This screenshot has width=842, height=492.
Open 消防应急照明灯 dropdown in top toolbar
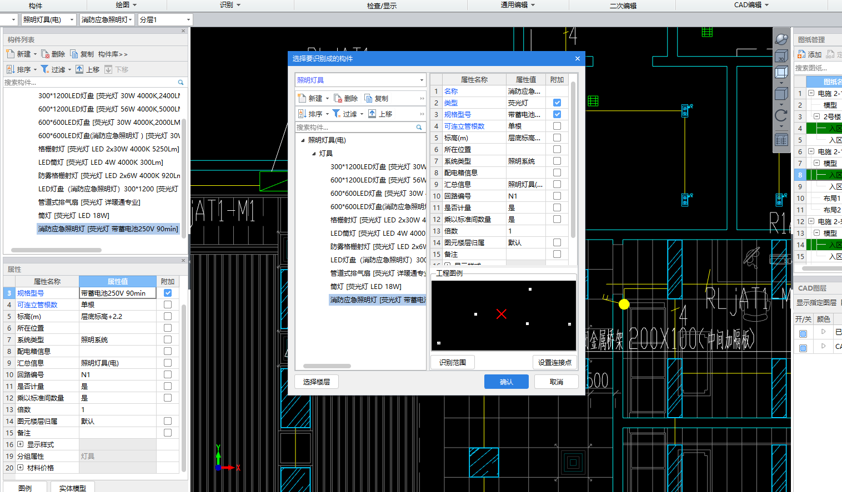[x=130, y=19]
